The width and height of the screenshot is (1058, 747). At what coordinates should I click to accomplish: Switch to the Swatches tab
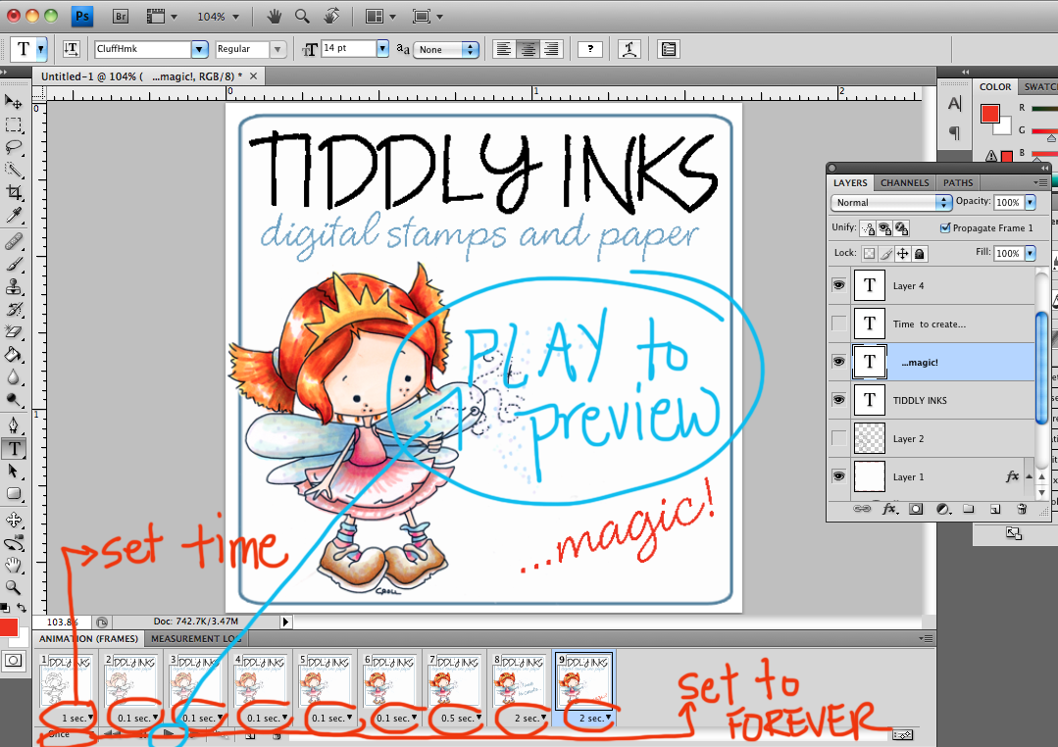1038,87
